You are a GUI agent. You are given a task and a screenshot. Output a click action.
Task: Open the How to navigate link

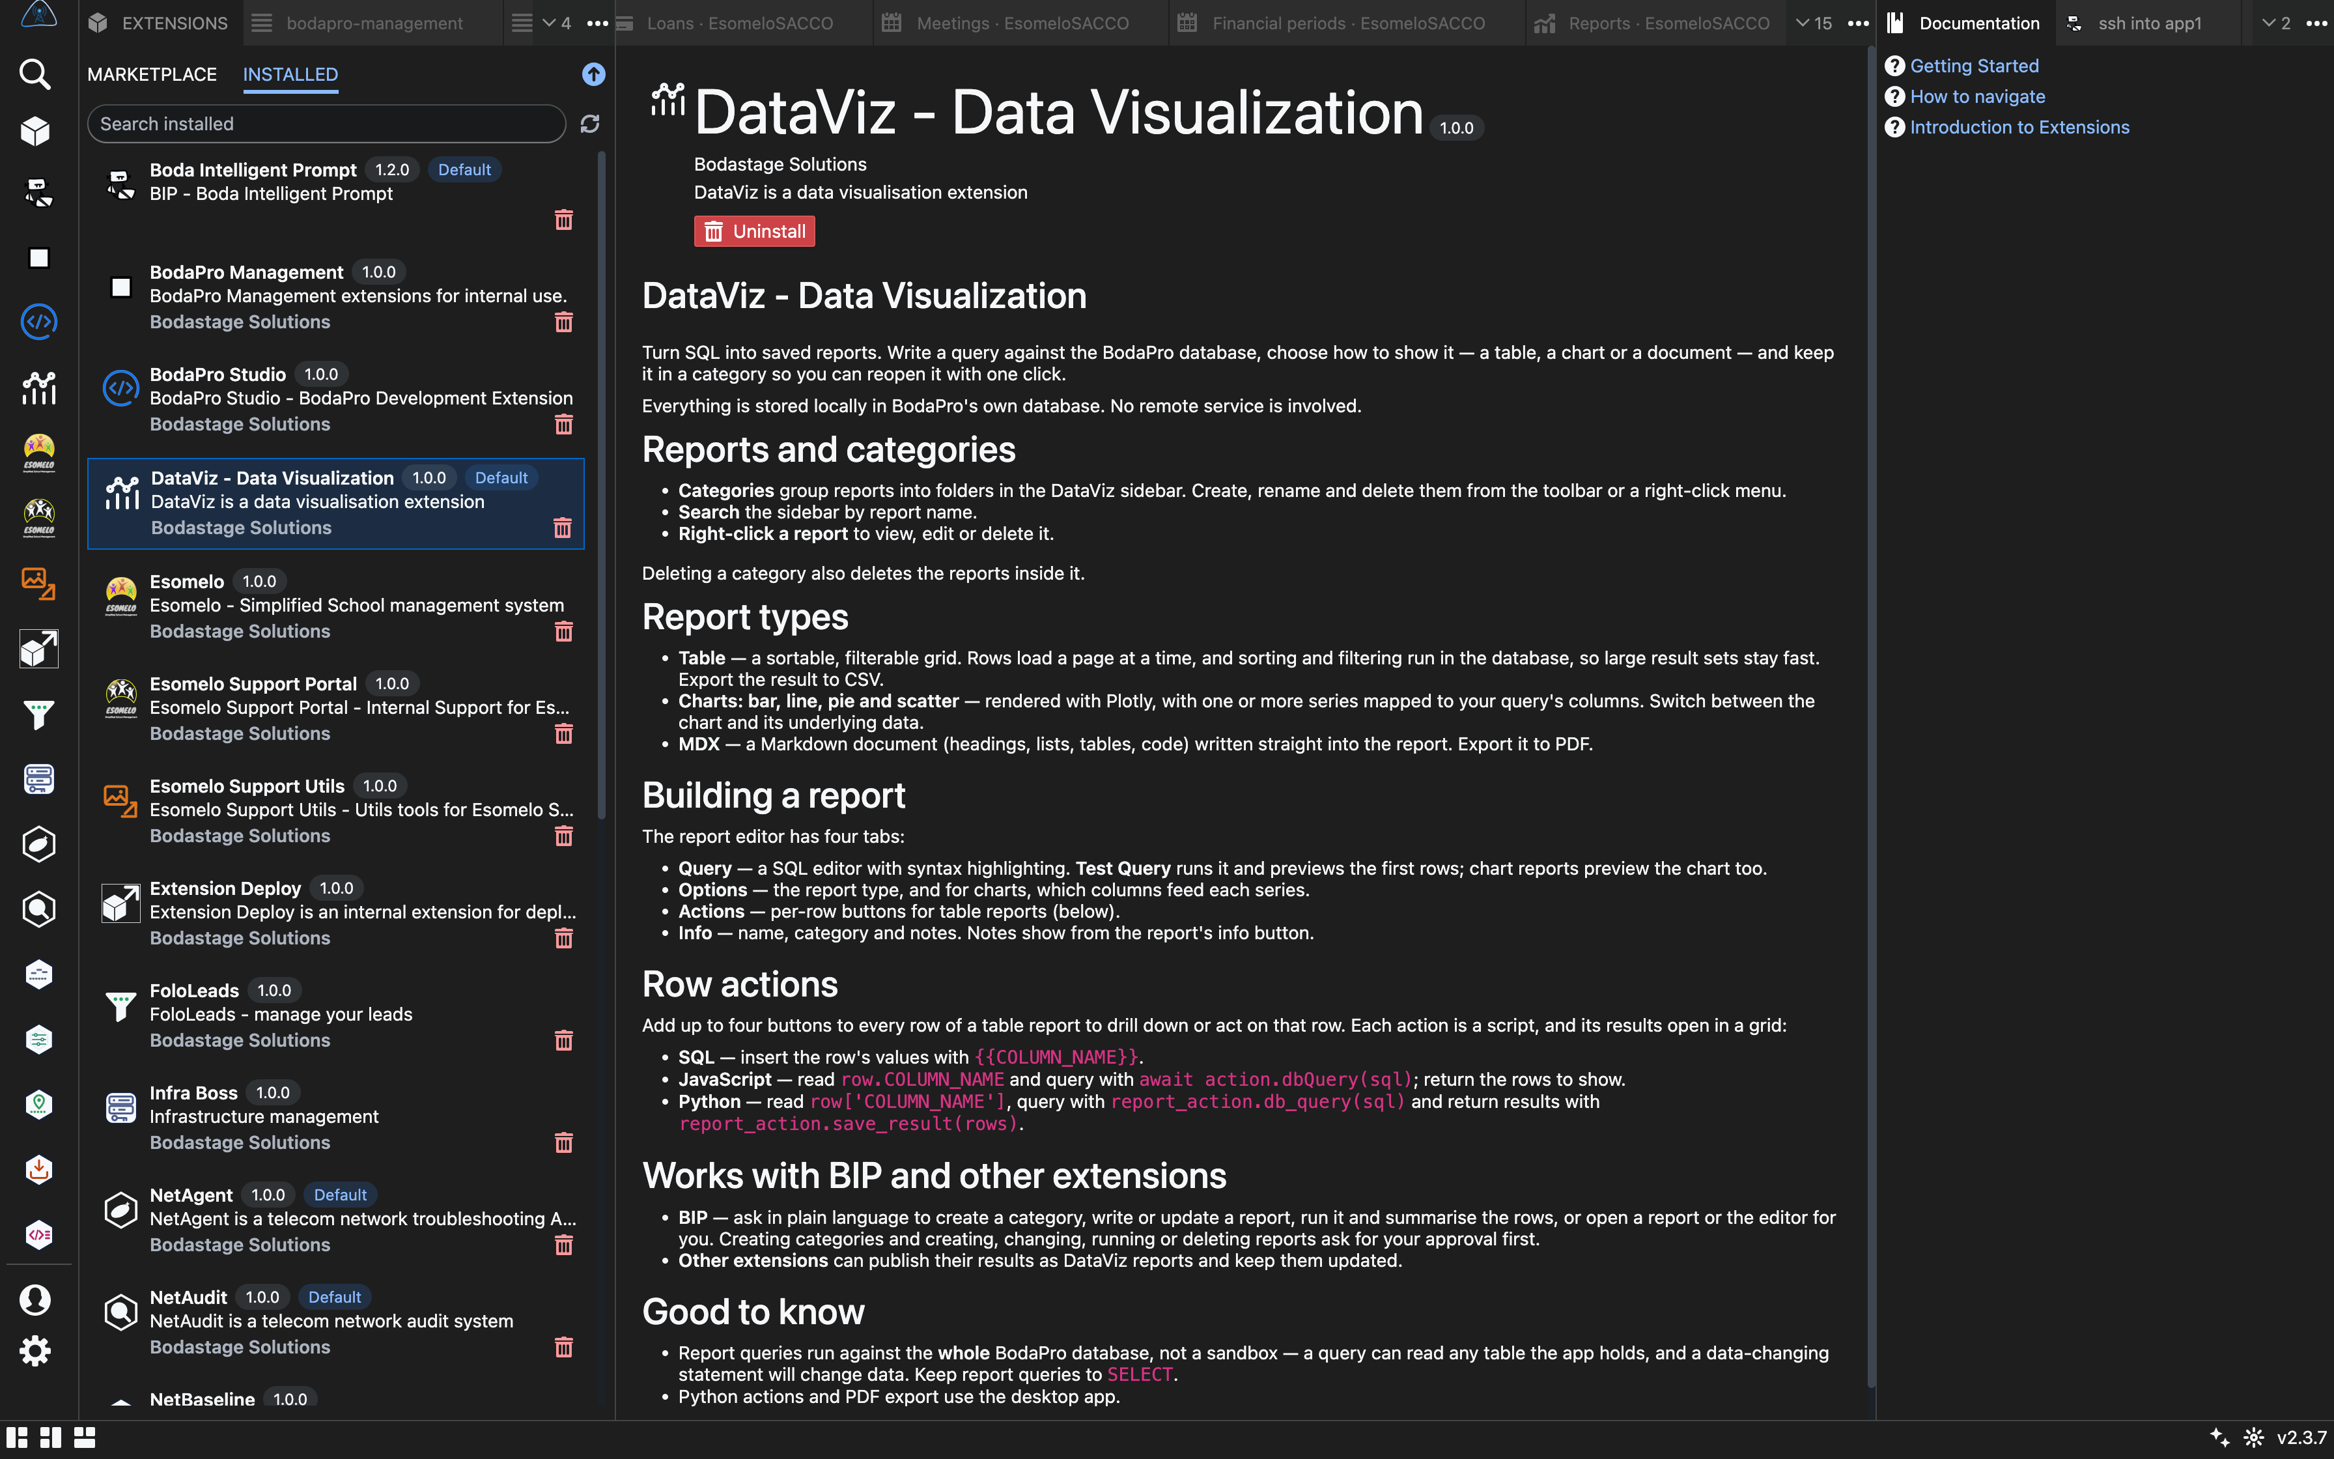coord(1977,96)
